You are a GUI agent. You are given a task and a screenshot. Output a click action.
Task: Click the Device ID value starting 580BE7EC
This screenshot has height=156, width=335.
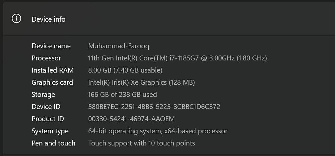[154, 107]
